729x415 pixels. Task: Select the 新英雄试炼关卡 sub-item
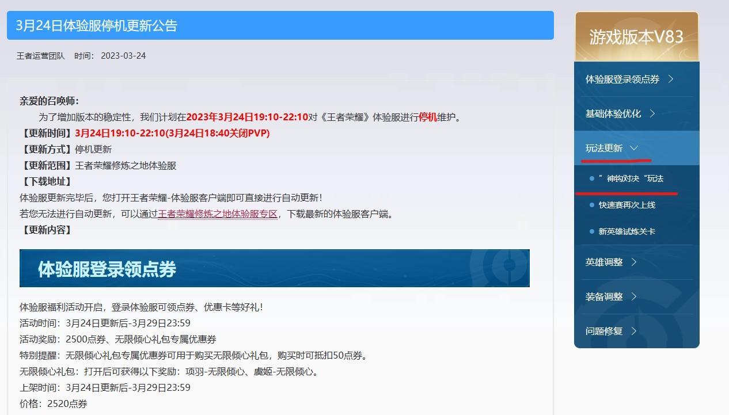[x=628, y=230]
